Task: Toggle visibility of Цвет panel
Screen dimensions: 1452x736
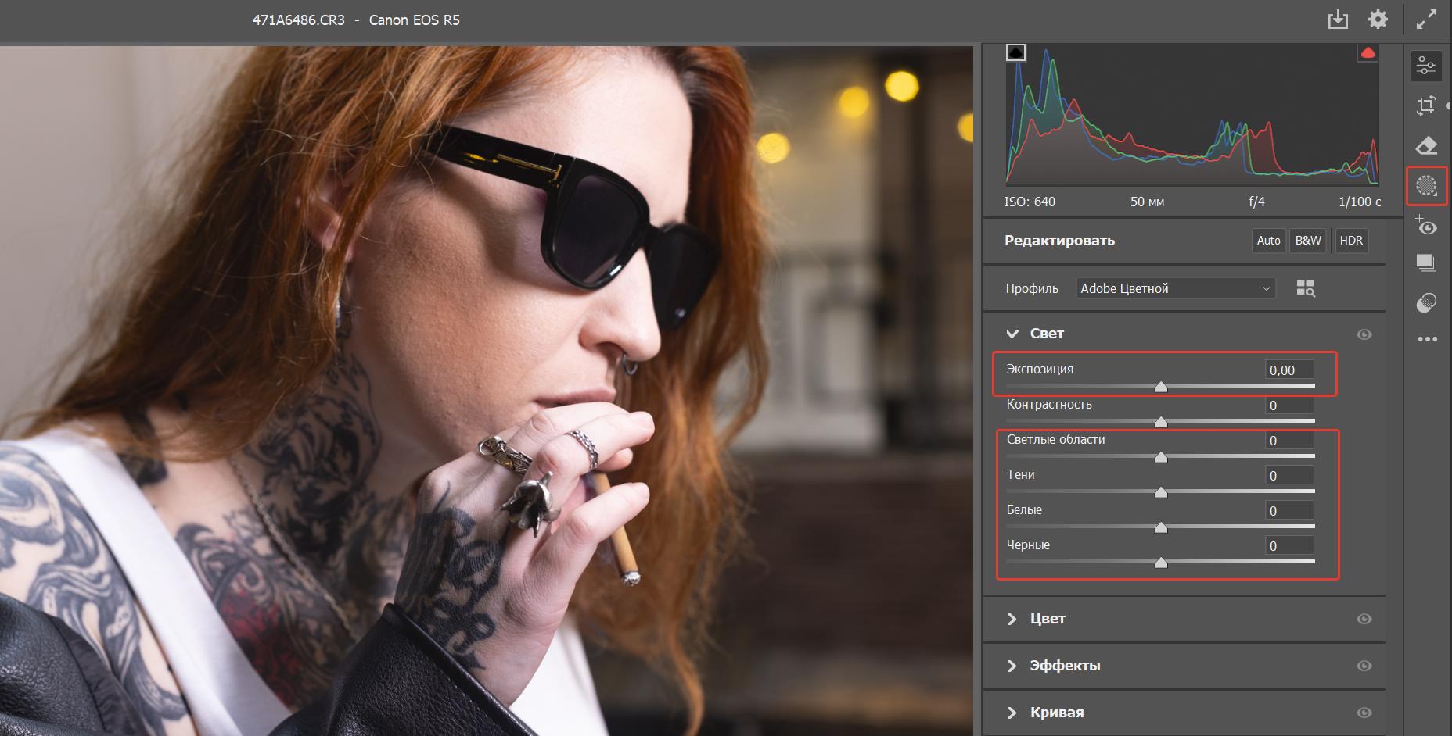Action: pos(1364,619)
